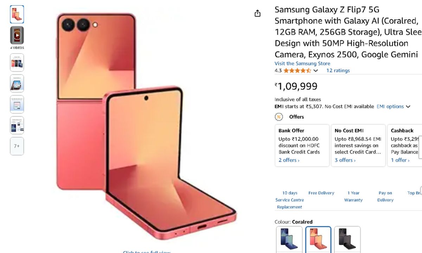
Task: Open 1 offer under Cashback
Action: click(x=400, y=160)
